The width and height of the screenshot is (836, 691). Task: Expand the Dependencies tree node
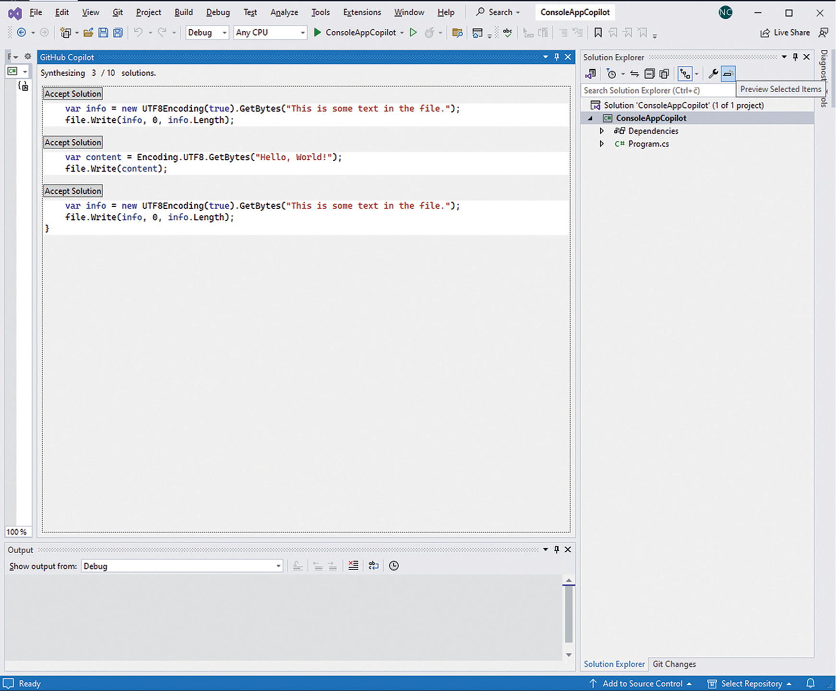pos(602,131)
